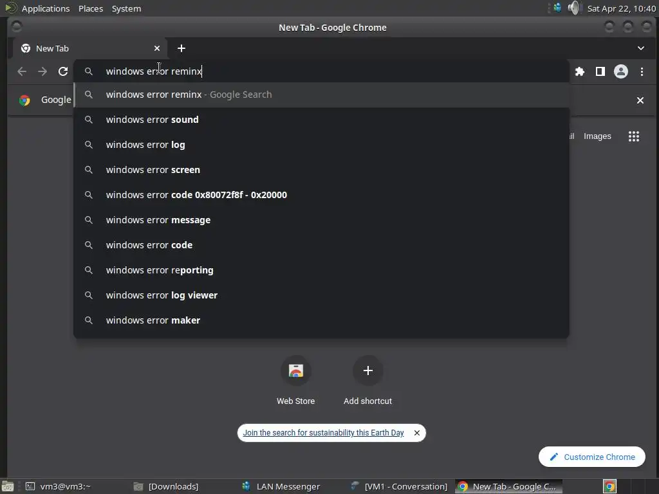
Task: Open Chrome's three-dot menu
Action: click(642, 71)
